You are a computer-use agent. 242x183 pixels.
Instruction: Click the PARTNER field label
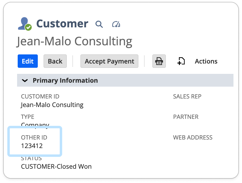tap(186, 117)
